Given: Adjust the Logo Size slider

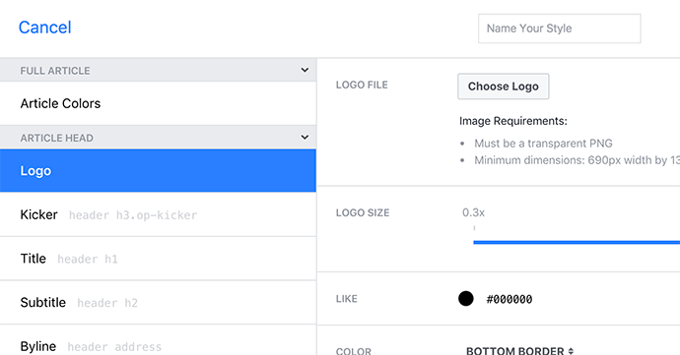Looking at the screenshot, I should [577, 242].
